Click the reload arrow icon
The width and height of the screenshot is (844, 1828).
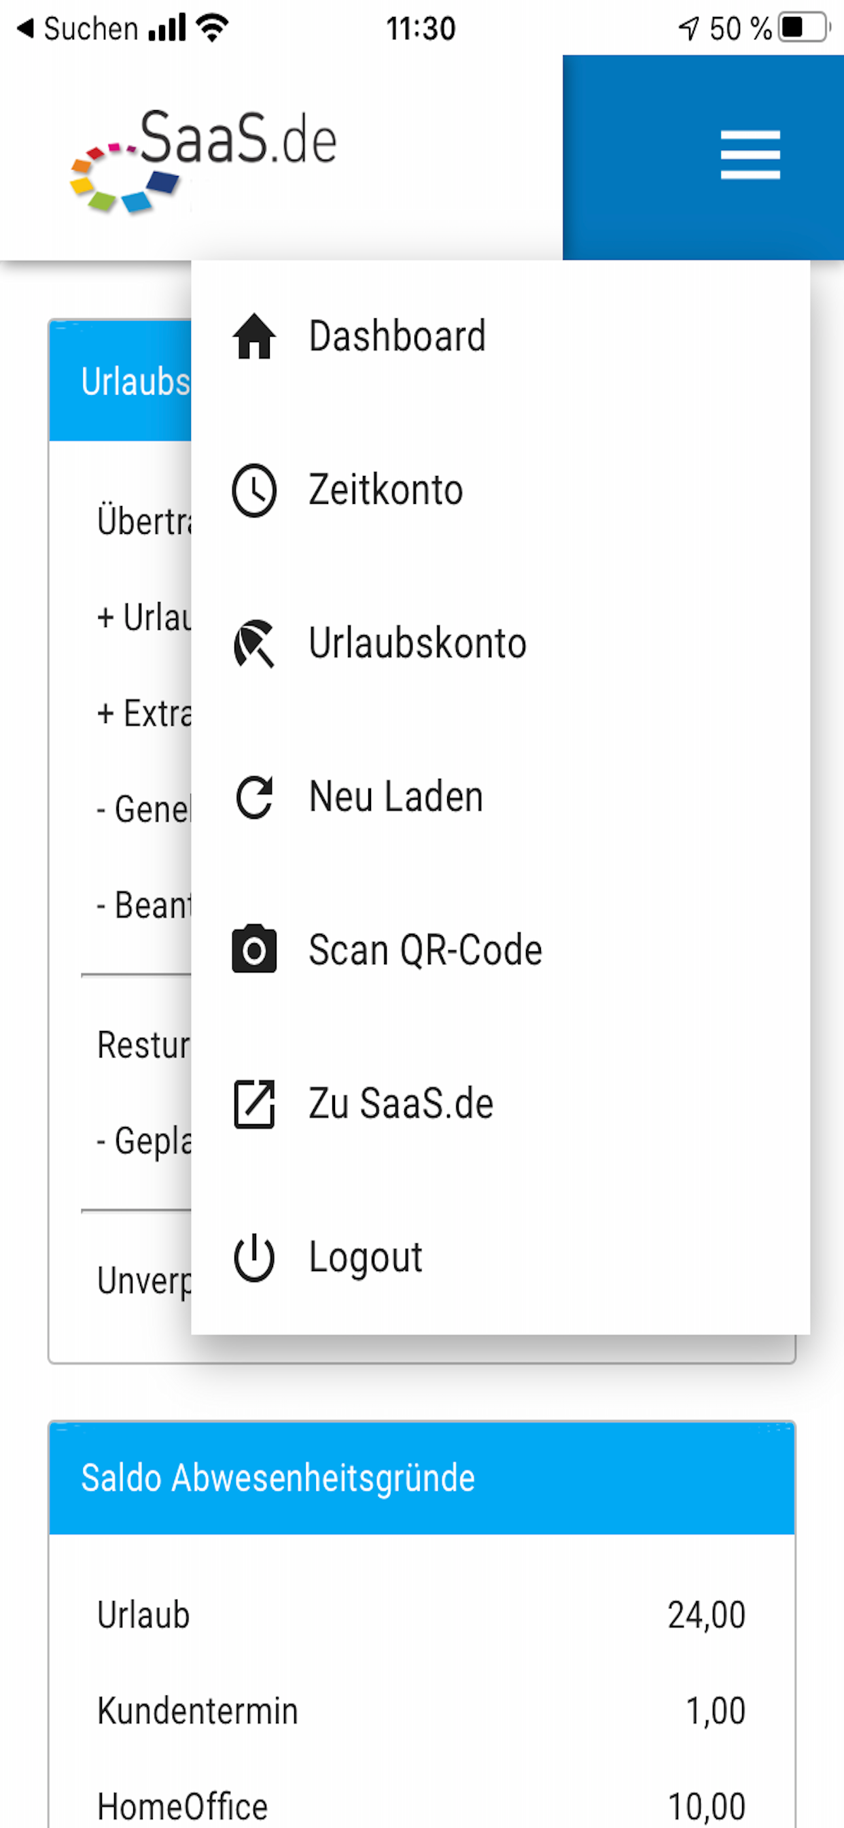click(x=254, y=798)
